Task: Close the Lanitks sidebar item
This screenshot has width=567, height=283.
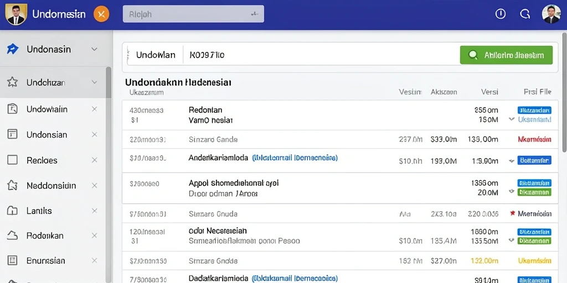Action: (x=94, y=211)
